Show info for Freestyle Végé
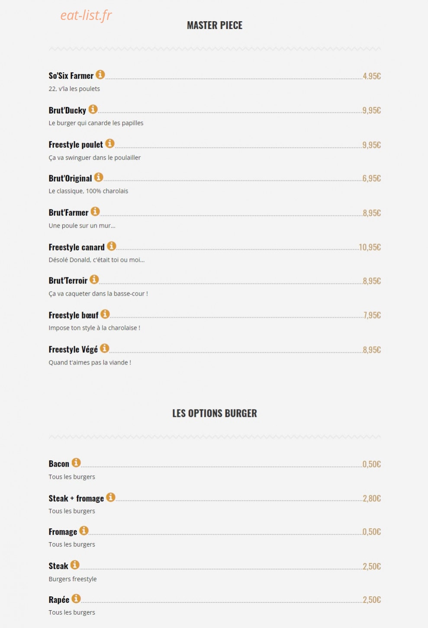This screenshot has width=428, height=628. [x=105, y=348]
